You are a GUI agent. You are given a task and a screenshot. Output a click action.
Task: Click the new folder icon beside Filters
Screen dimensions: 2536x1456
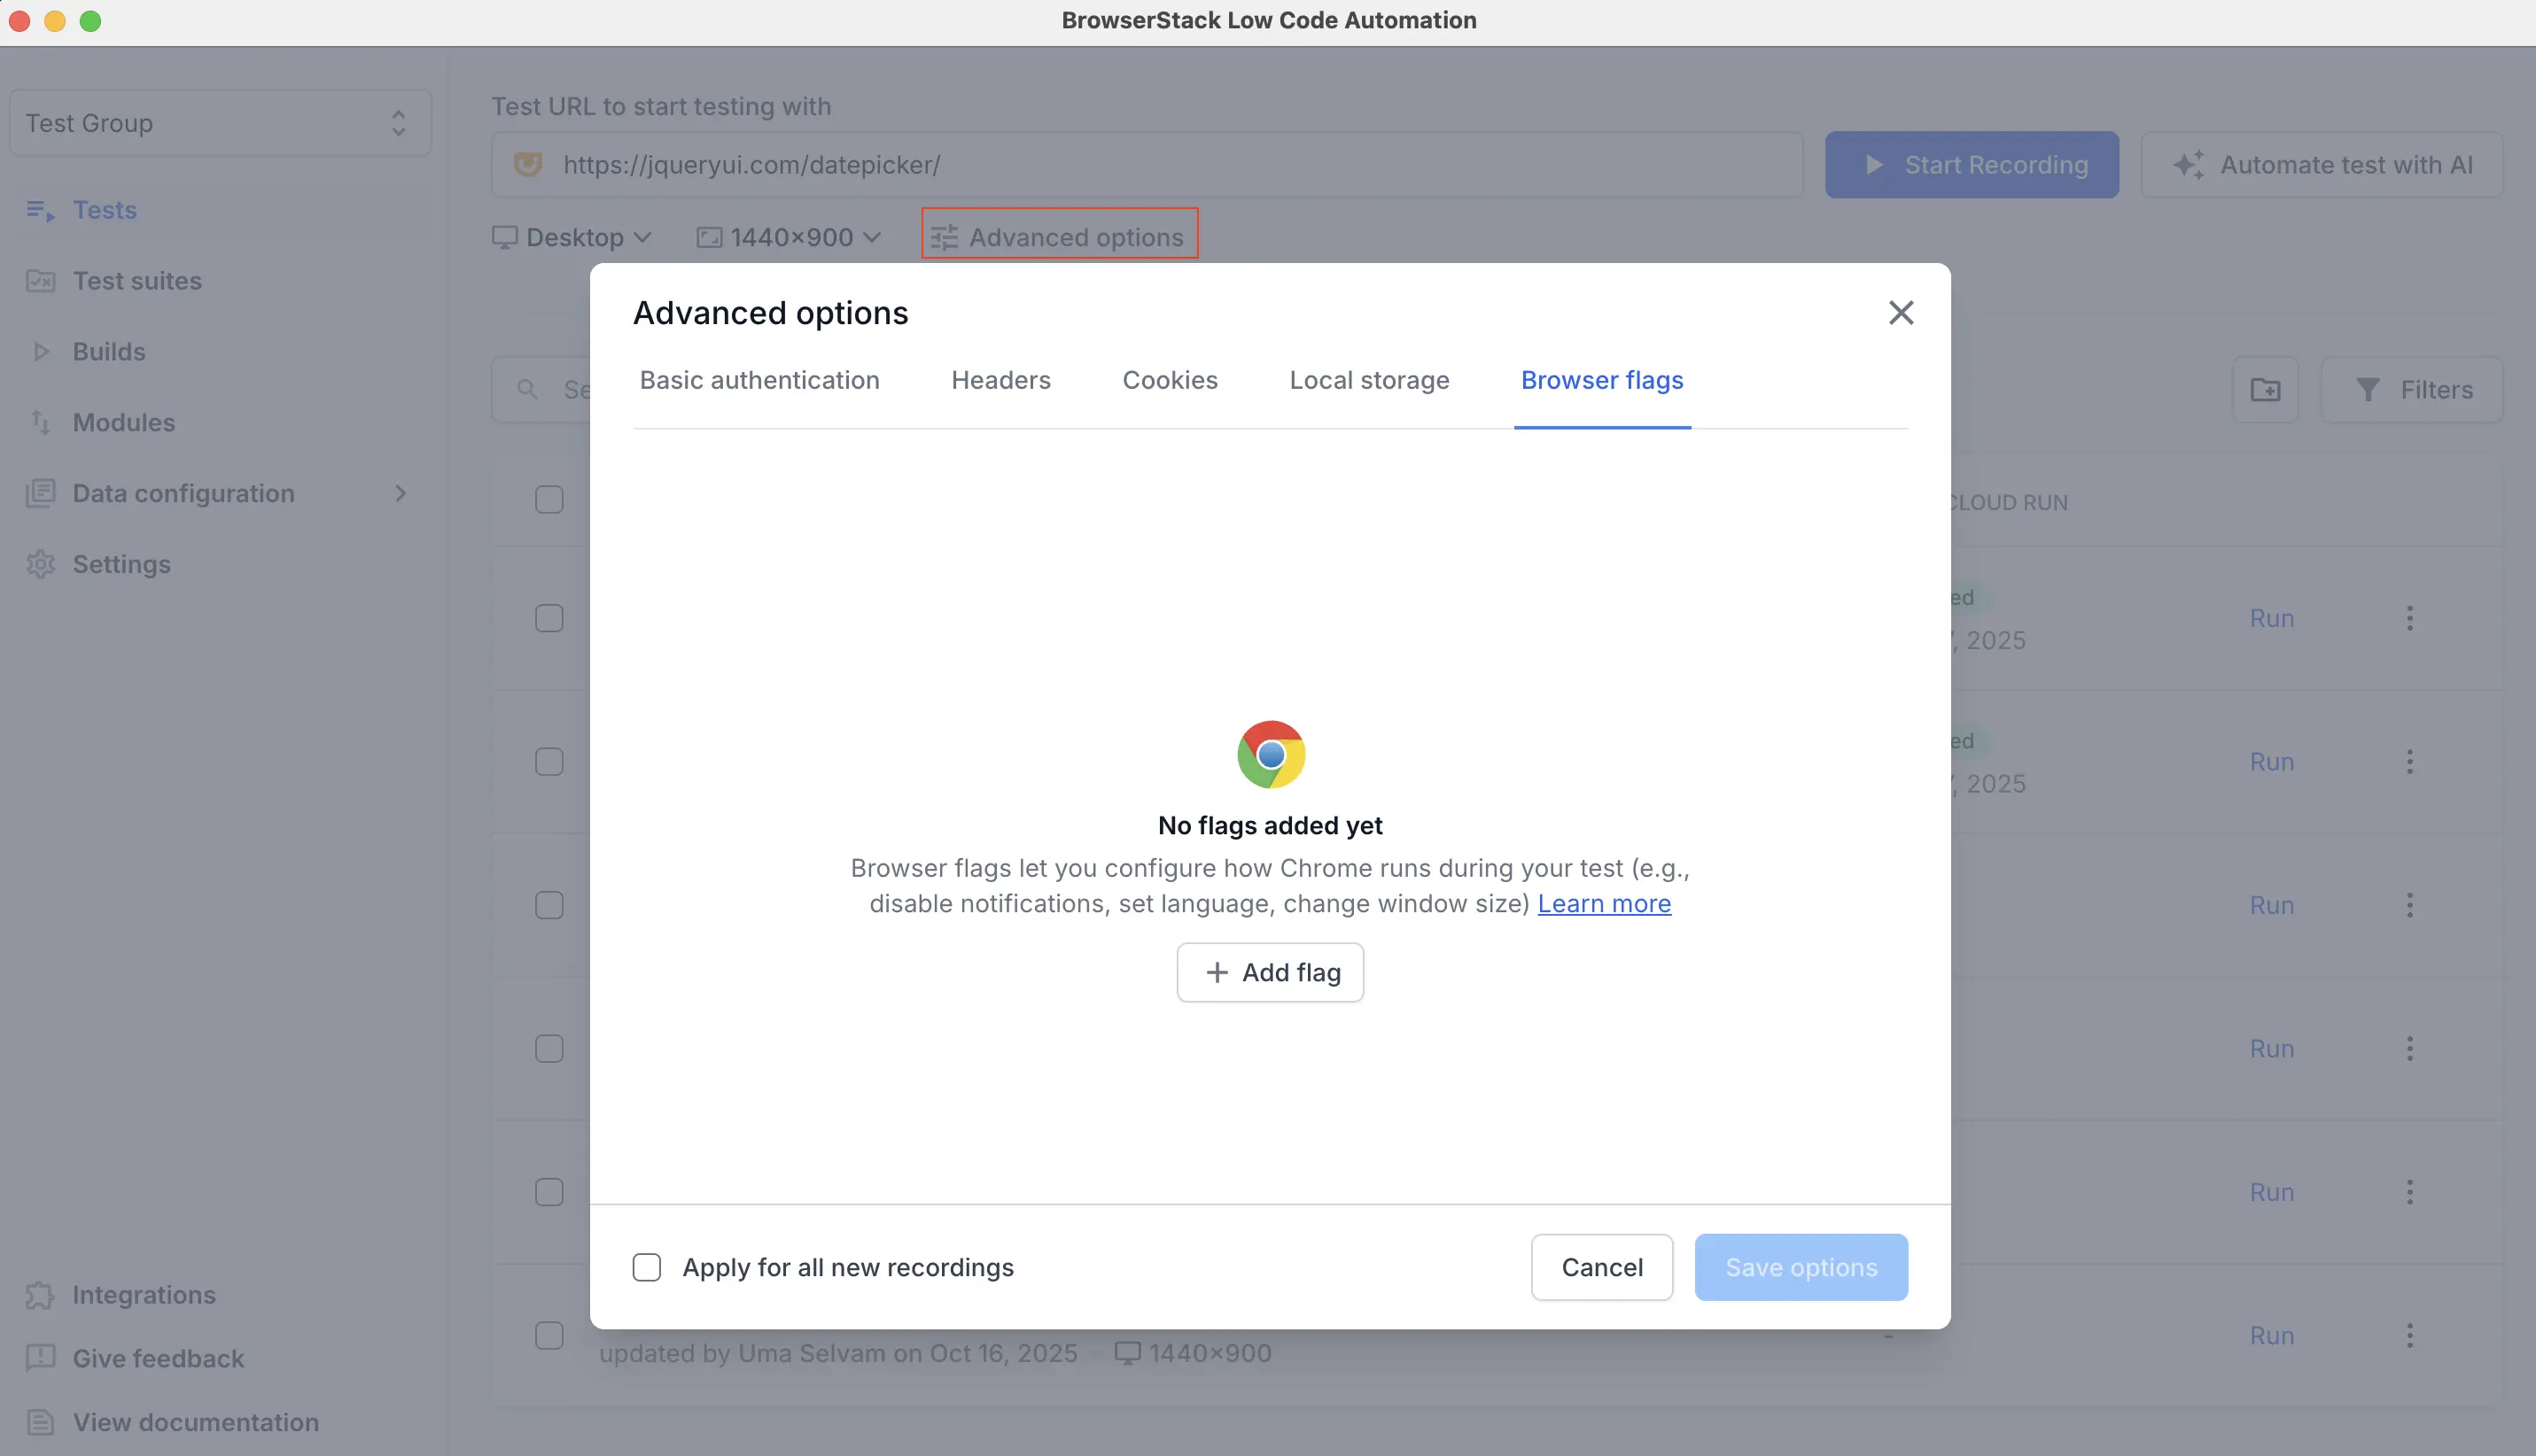click(x=2265, y=390)
